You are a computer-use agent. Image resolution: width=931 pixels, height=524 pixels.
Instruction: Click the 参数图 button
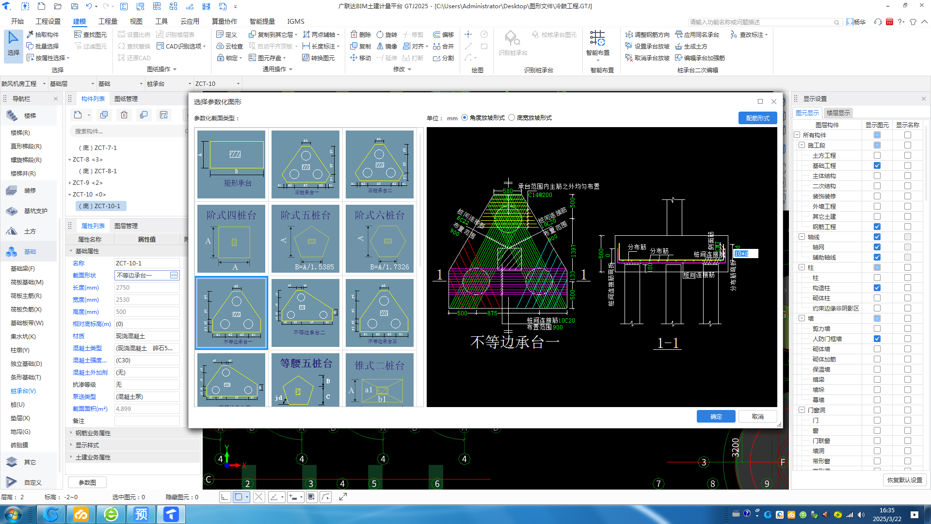click(87, 483)
